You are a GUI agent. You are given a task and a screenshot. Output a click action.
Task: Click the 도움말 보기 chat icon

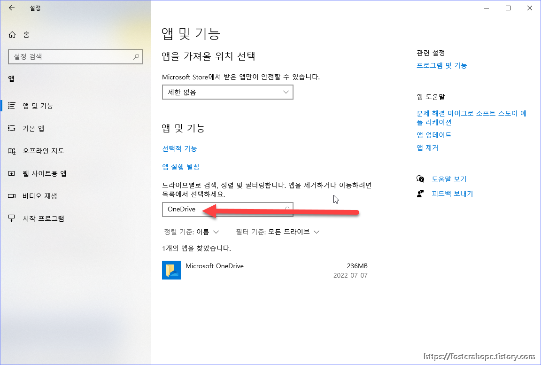(420, 179)
